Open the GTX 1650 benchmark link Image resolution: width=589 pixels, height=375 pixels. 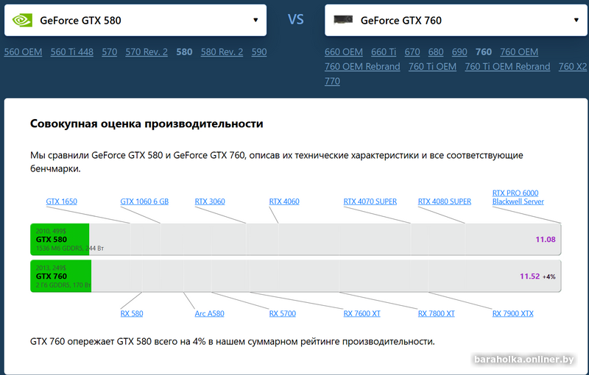pyautogui.click(x=61, y=201)
